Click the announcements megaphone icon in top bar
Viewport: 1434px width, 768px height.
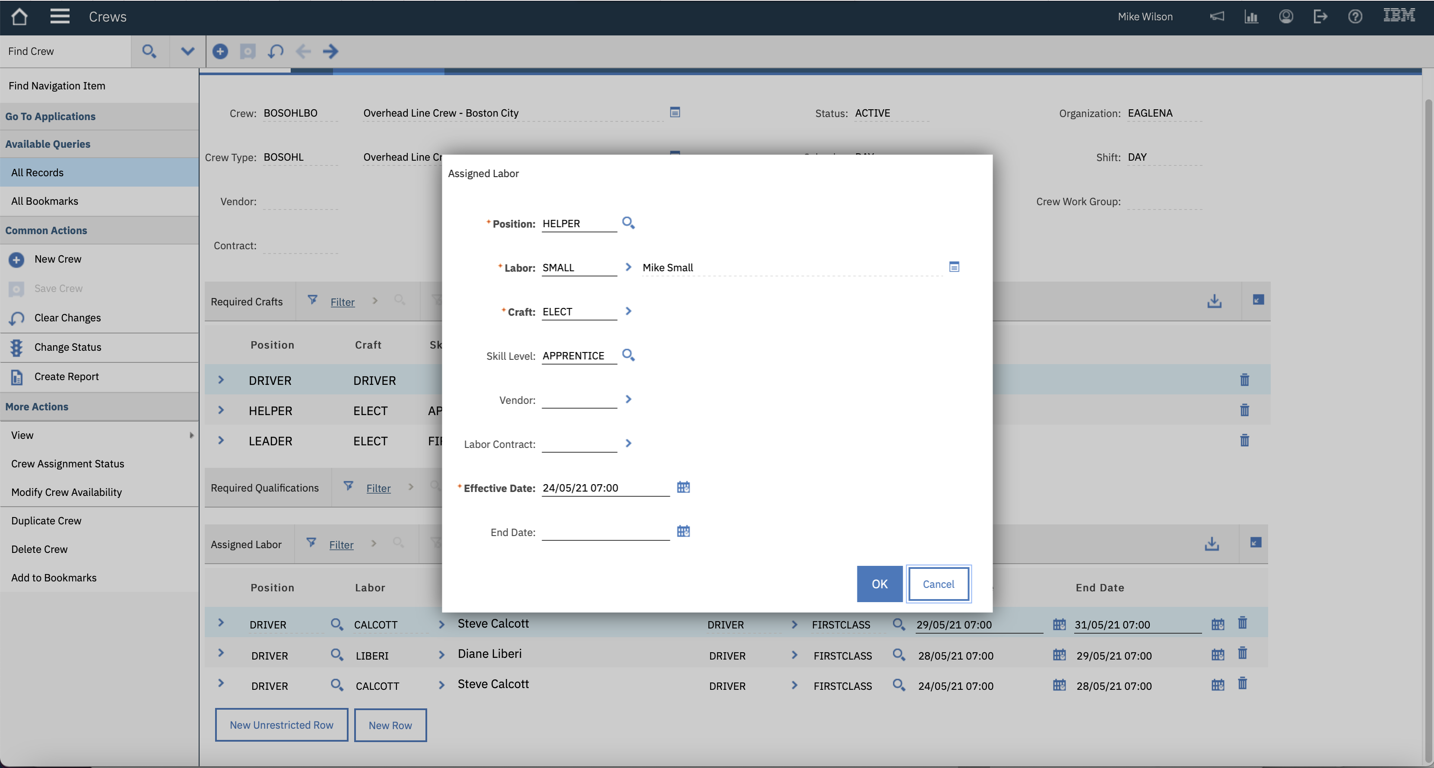(x=1217, y=17)
